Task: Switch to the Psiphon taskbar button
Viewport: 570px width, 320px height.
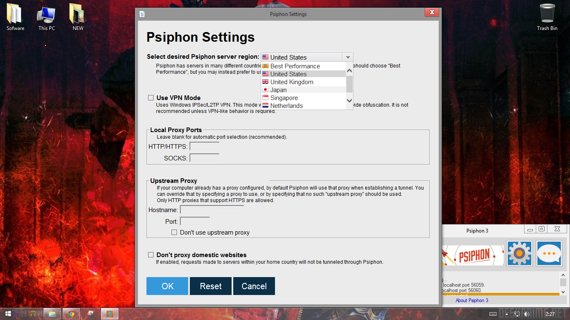Action: coord(110,314)
